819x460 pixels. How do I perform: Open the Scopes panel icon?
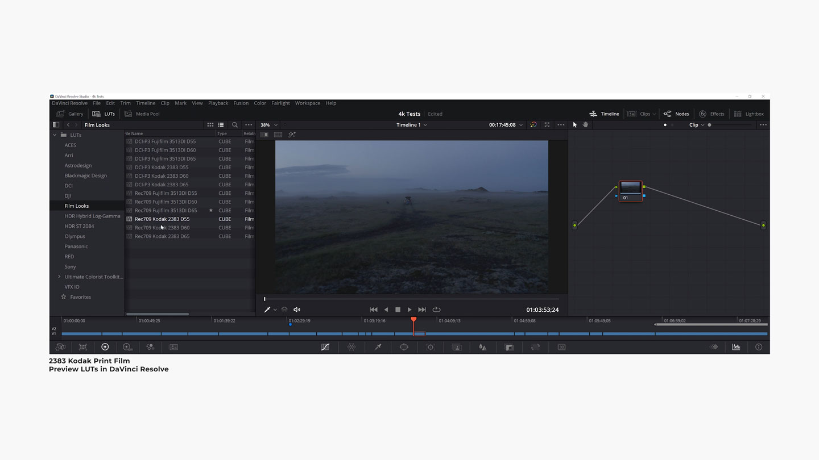point(736,347)
